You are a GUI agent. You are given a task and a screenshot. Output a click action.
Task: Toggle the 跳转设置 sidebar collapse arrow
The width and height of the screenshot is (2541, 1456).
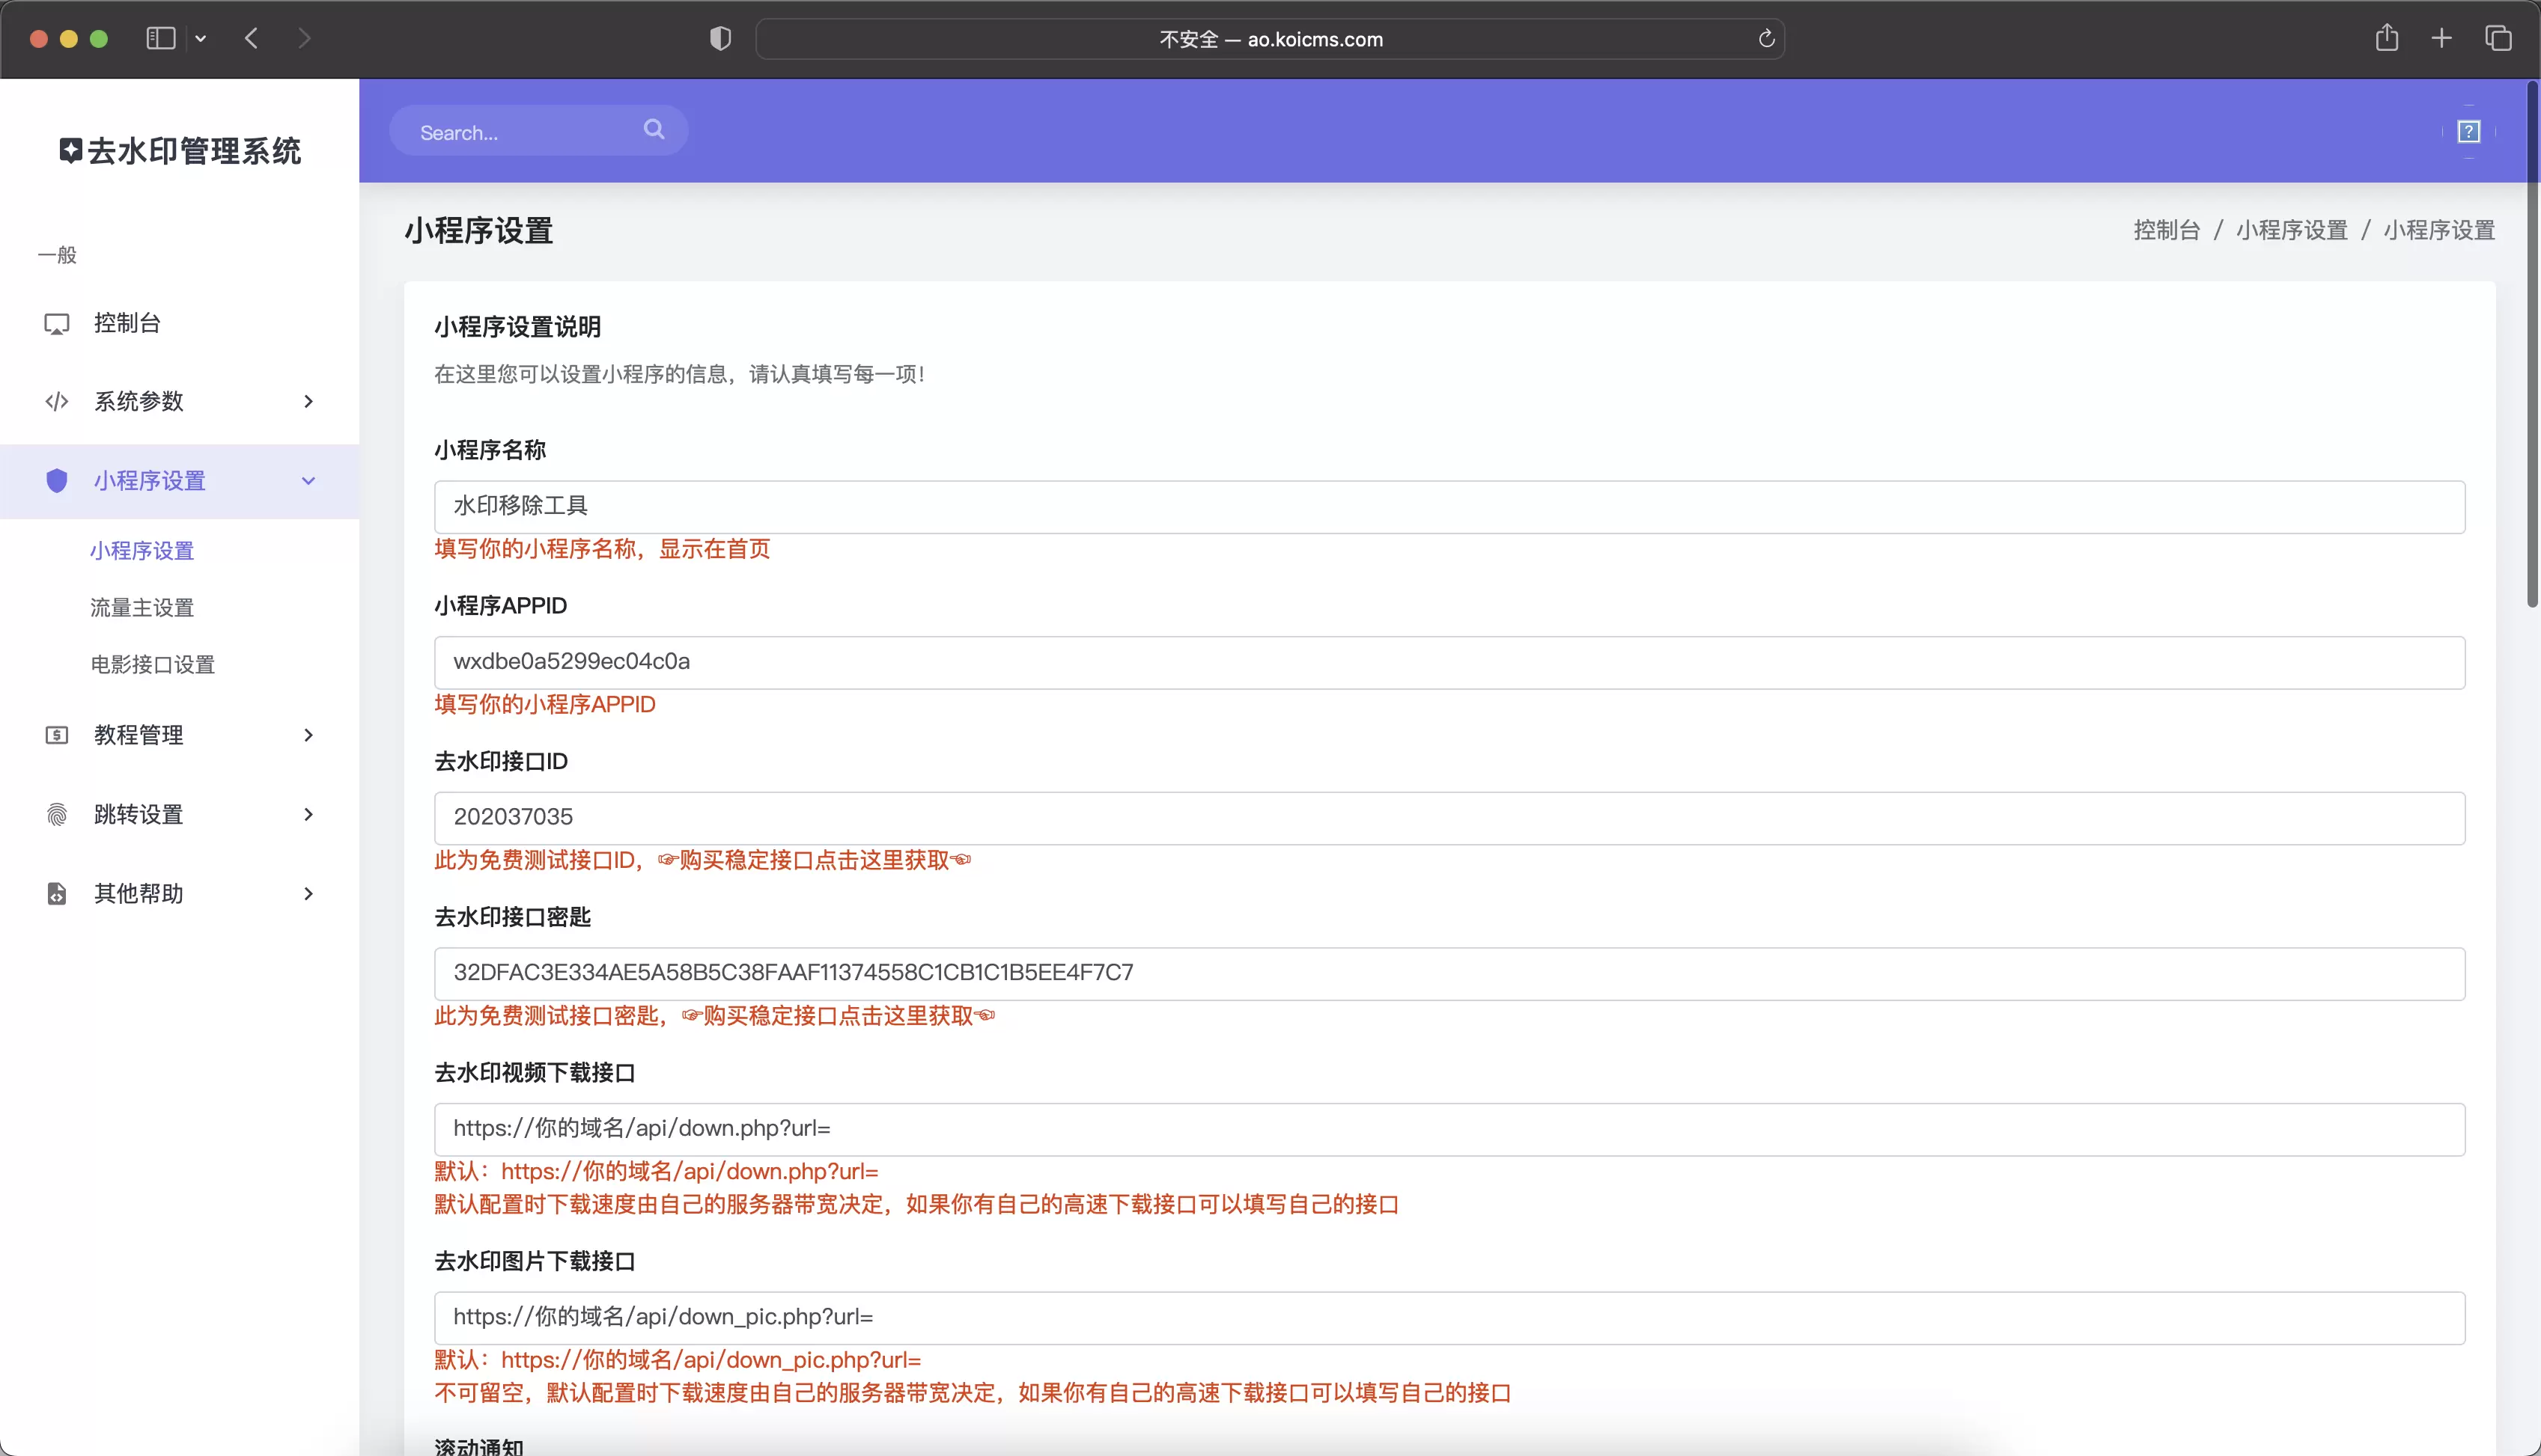click(x=309, y=814)
